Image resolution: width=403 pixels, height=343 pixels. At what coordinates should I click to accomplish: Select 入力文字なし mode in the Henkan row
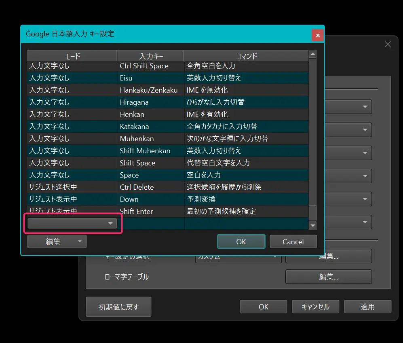tap(72, 114)
